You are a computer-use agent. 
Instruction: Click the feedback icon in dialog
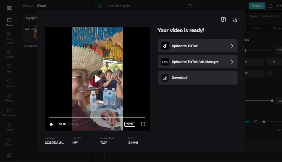(x=223, y=20)
